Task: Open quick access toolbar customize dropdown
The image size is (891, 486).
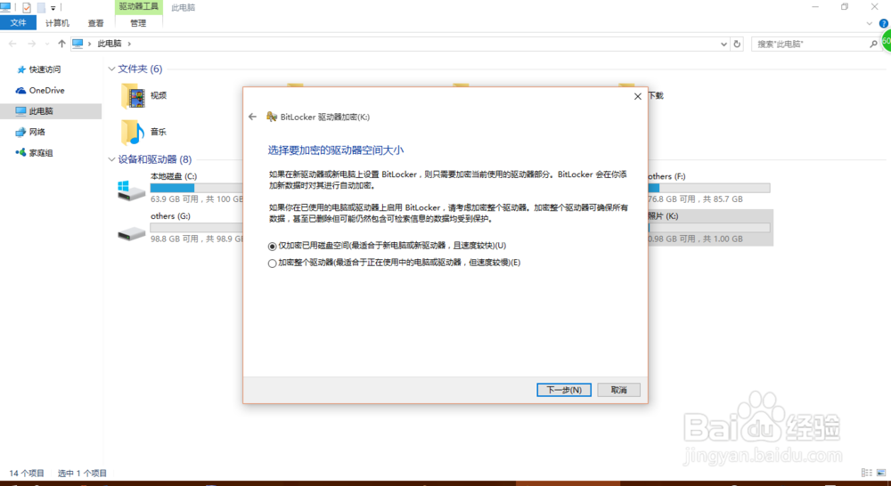Action: point(53,8)
